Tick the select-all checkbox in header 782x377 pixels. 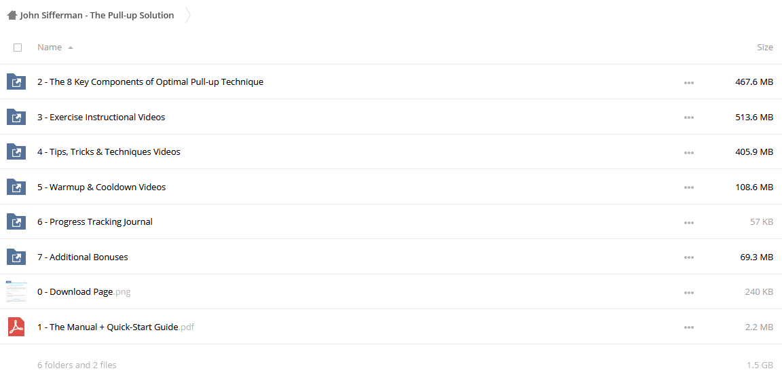pos(18,48)
